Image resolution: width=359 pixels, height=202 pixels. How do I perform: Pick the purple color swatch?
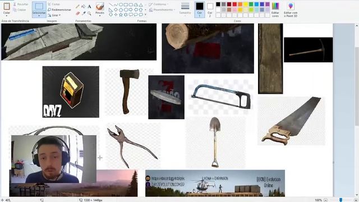coord(268,4)
